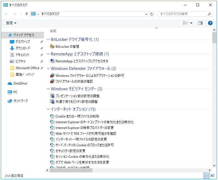Click the Internet Explorer のオートコンプリート item icon
The height and width of the screenshot is (180, 218).
pyautogui.click(x=52, y=122)
